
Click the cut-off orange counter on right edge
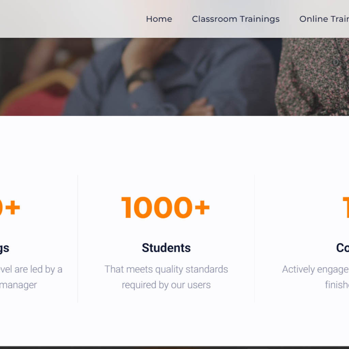346,208
